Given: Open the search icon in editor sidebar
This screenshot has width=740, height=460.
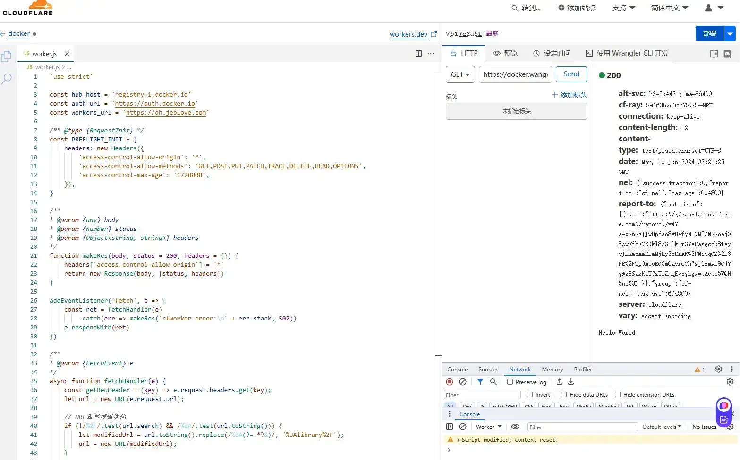Looking at the screenshot, I should pos(6,79).
